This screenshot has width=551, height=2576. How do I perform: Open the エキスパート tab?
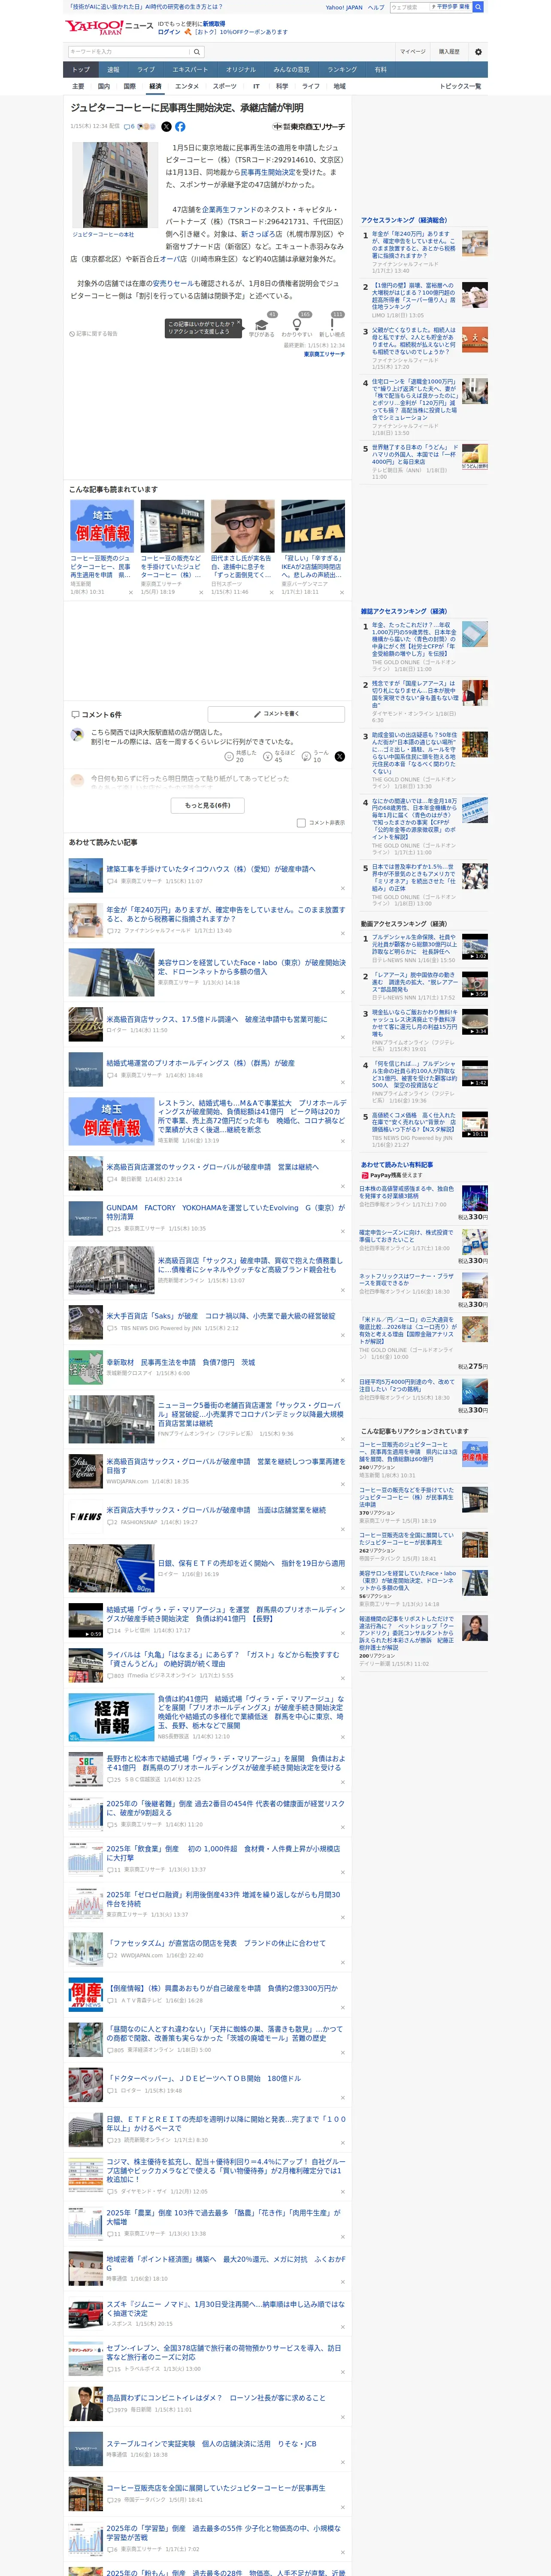[x=190, y=70]
